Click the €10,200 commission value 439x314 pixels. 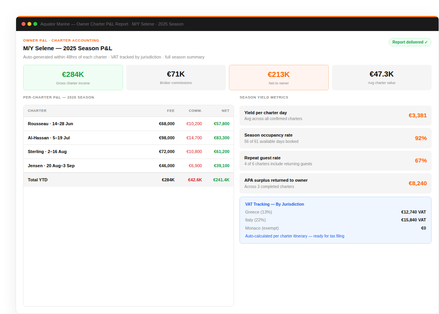194,124
